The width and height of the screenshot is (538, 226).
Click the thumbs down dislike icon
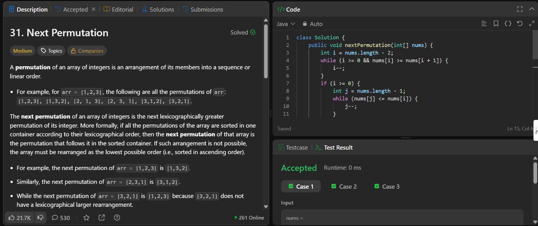[40, 217]
